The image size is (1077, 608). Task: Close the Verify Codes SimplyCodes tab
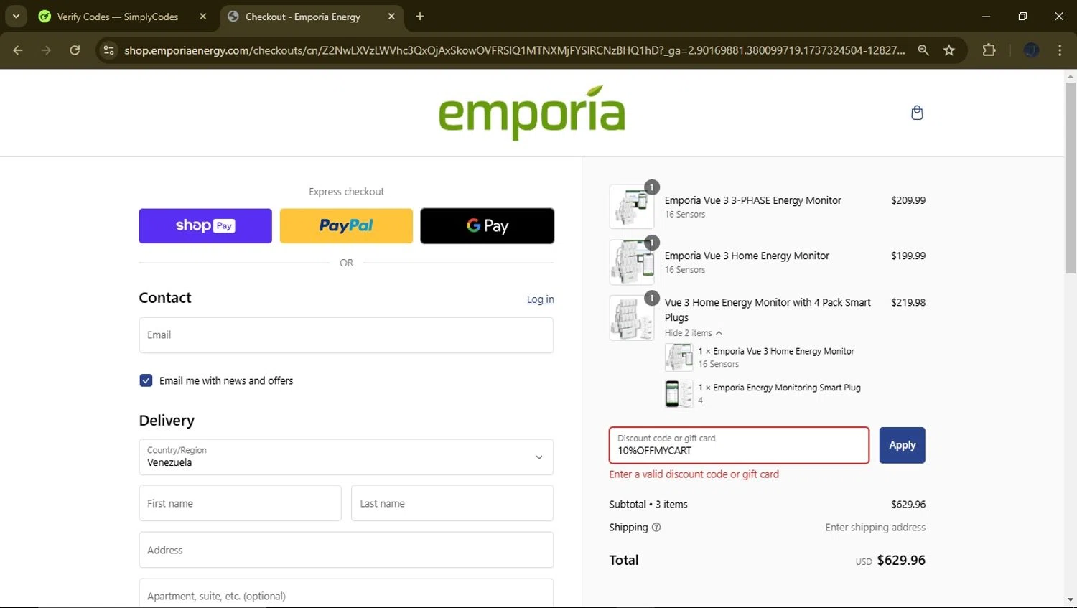tap(203, 17)
